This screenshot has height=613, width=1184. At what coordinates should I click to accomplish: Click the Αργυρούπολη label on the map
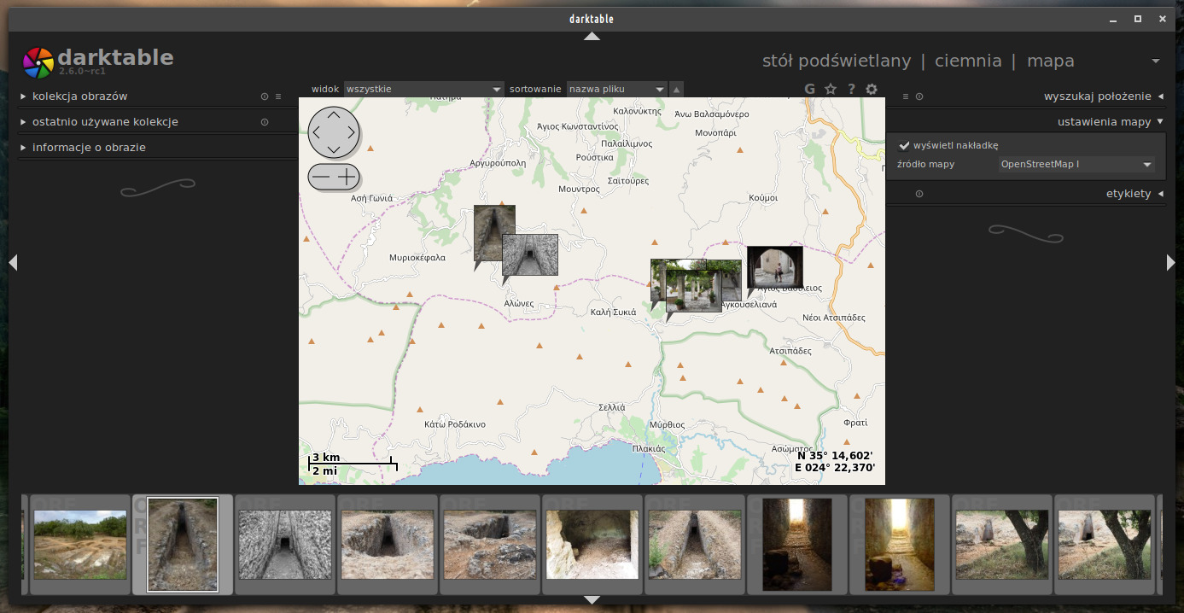click(x=498, y=162)
